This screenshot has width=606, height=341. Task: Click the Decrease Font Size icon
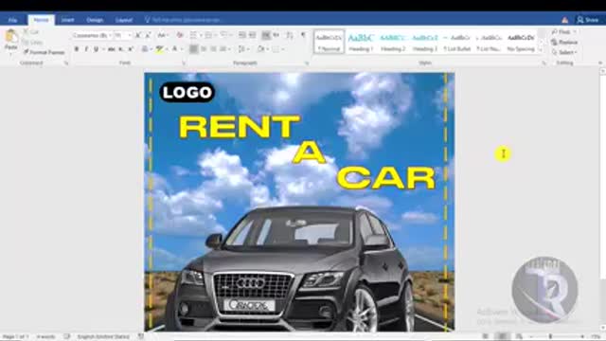148,36
